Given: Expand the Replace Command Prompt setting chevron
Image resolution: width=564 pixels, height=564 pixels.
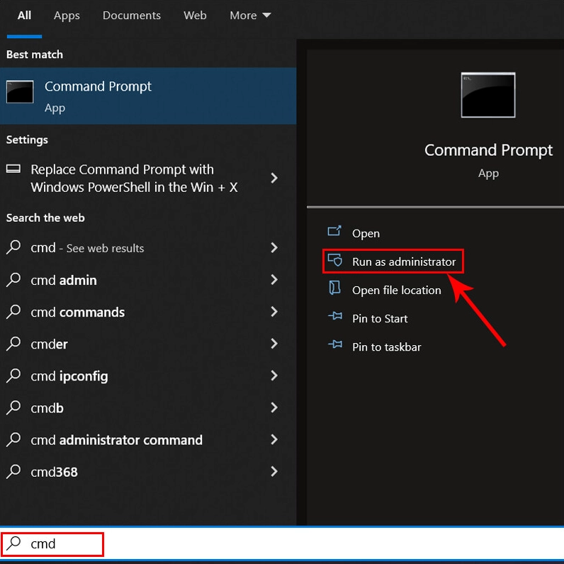Looking at the screenshot, I should point(274,178).
